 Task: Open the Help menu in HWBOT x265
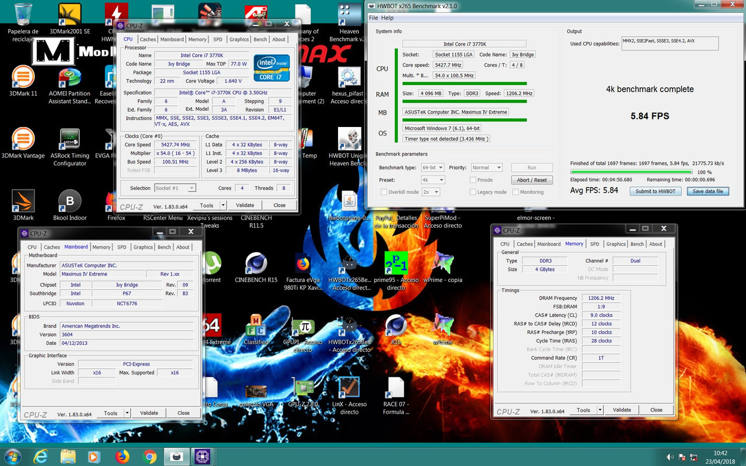click(x=388, y=18)
